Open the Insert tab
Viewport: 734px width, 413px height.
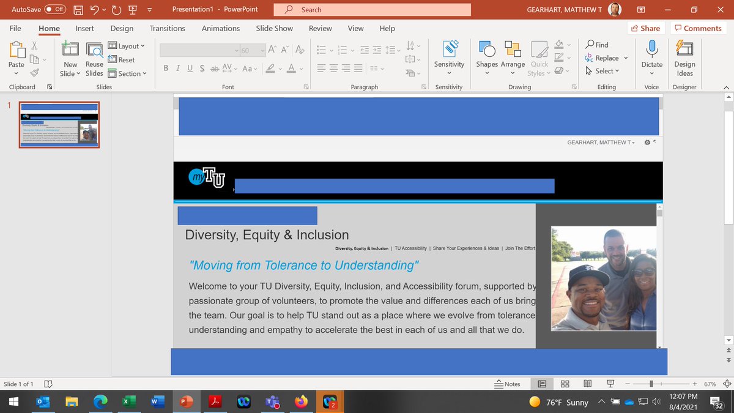[x=84, y=28]
